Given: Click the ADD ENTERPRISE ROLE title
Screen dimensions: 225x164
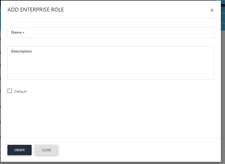Looking at the screenshot, I should point(35,10).
